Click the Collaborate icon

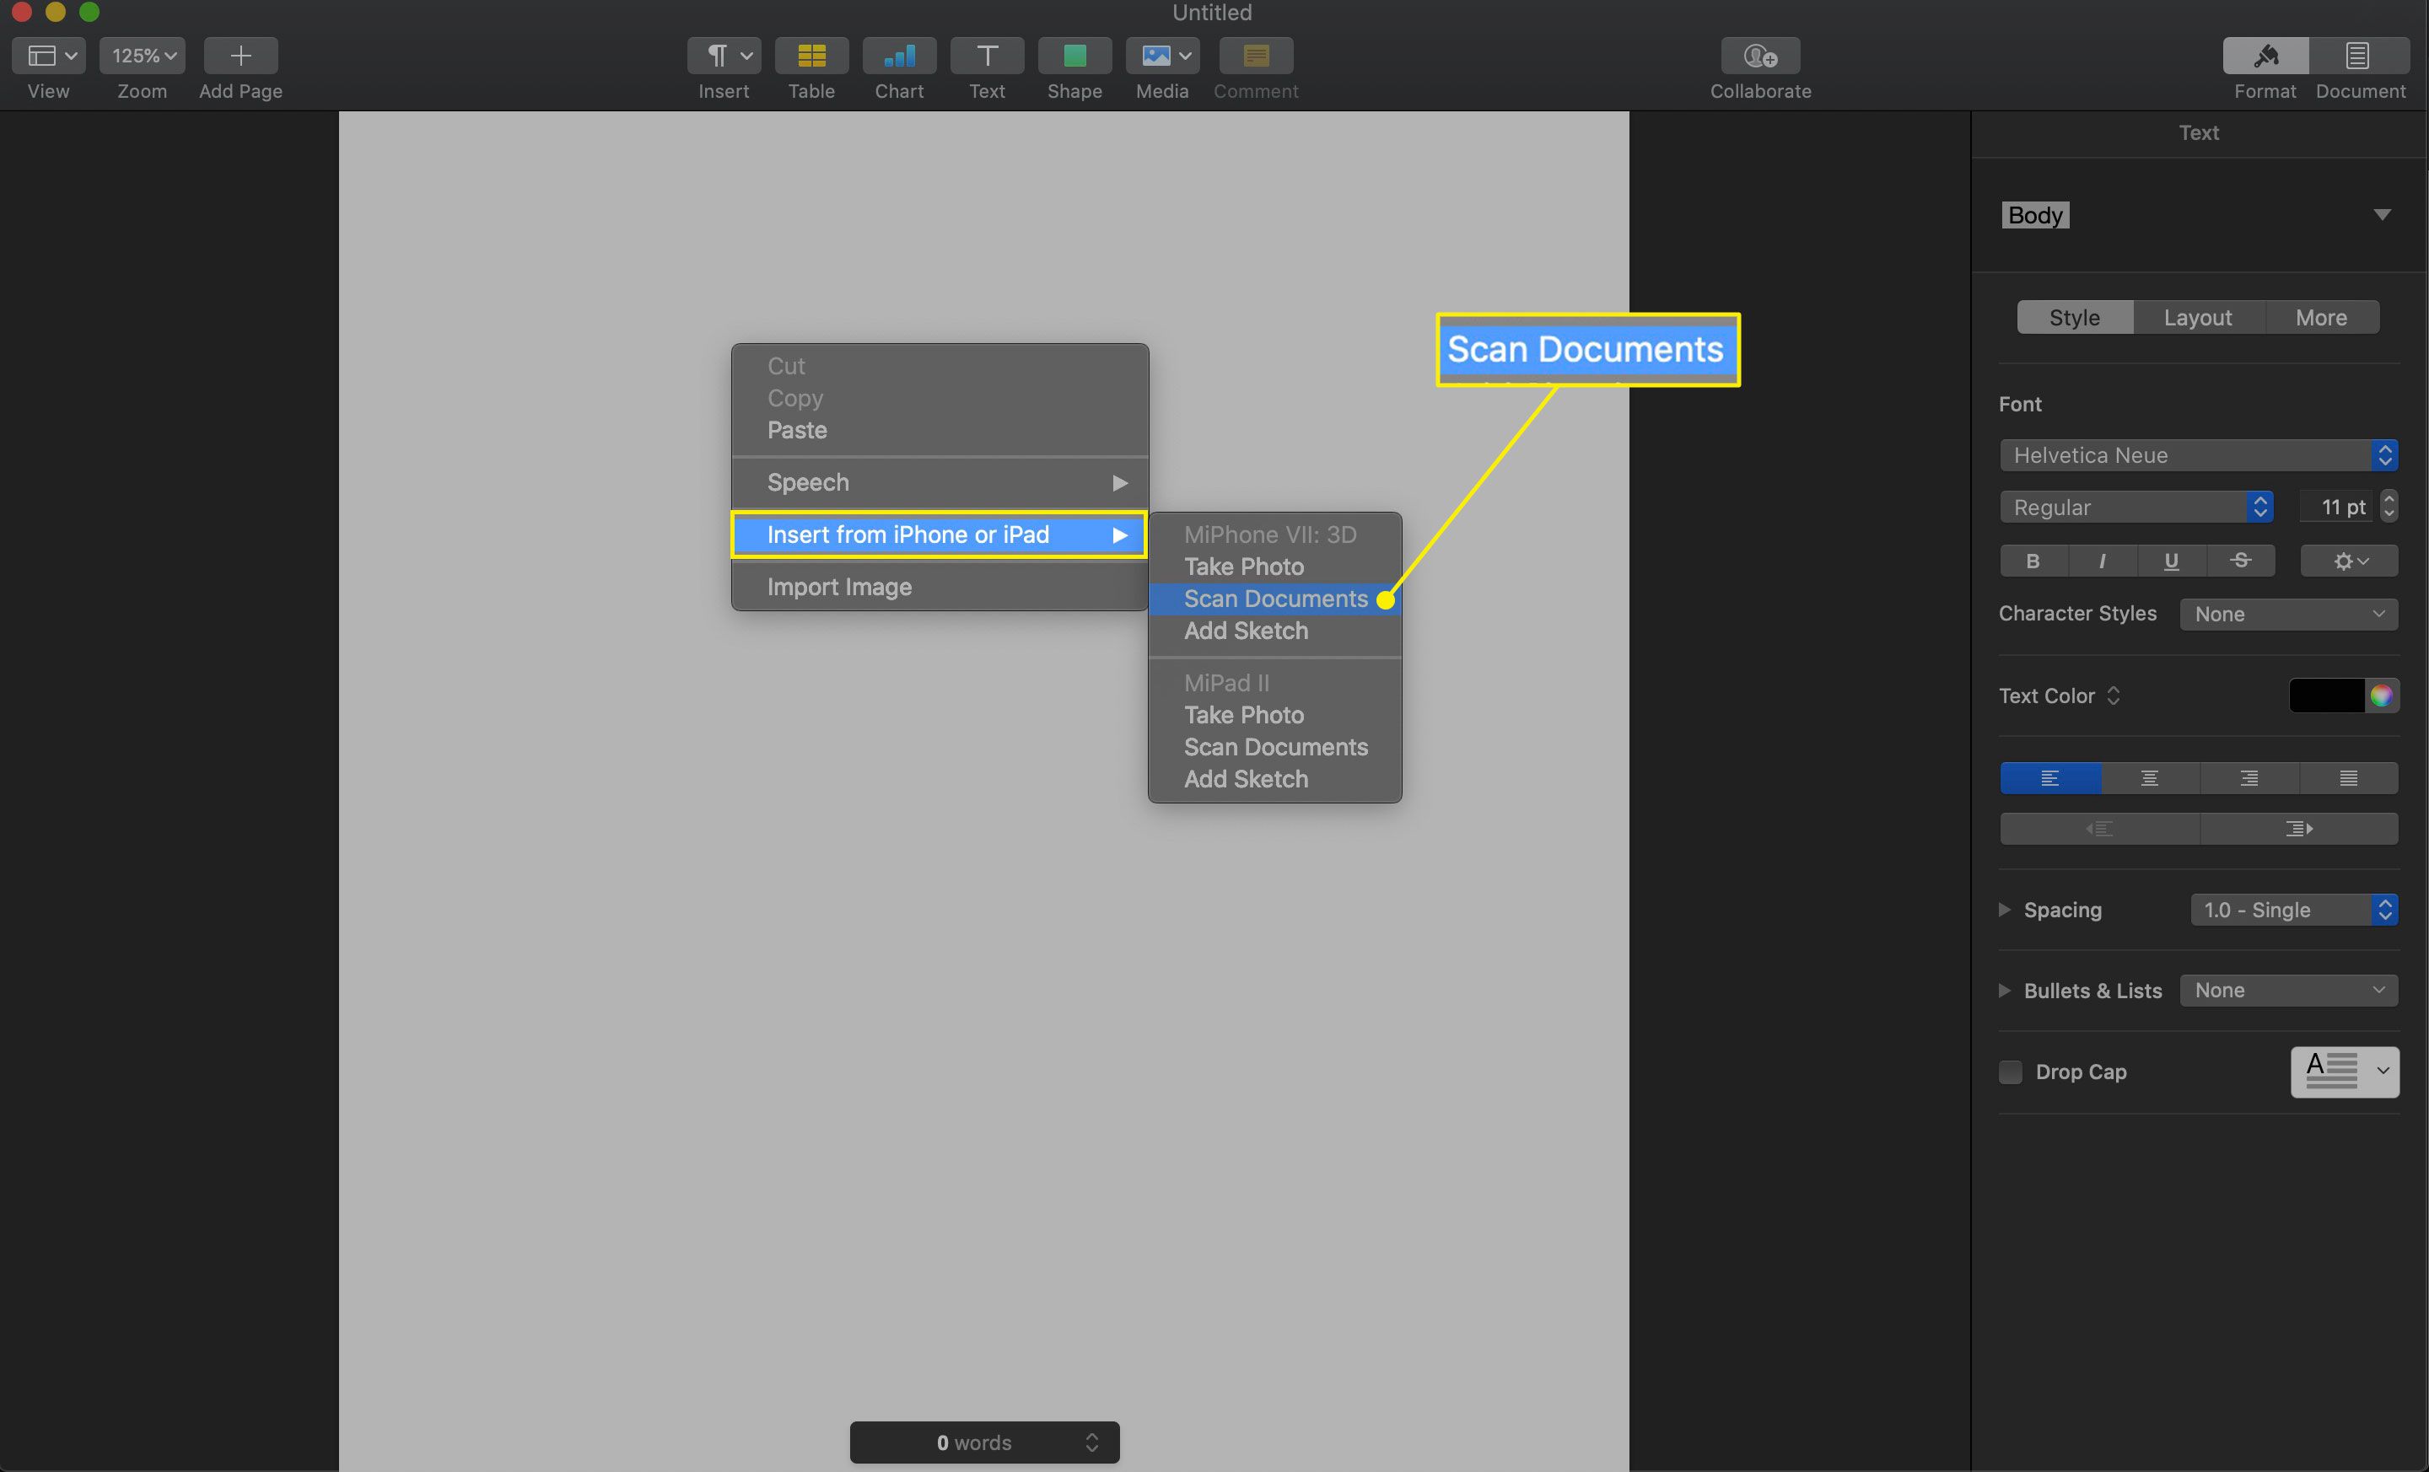click(x=1761, y=55)
